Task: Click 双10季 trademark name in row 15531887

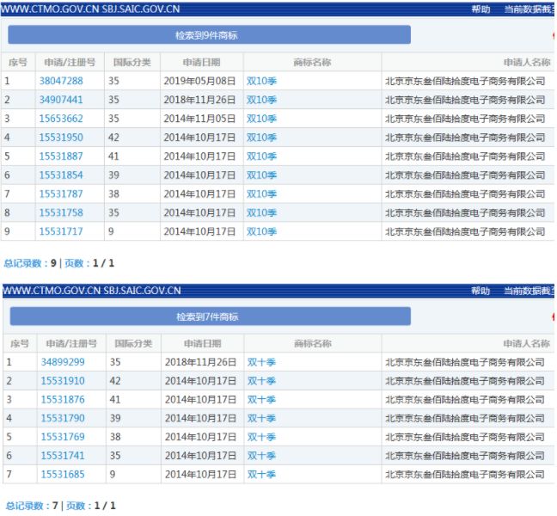Action: 261,157
